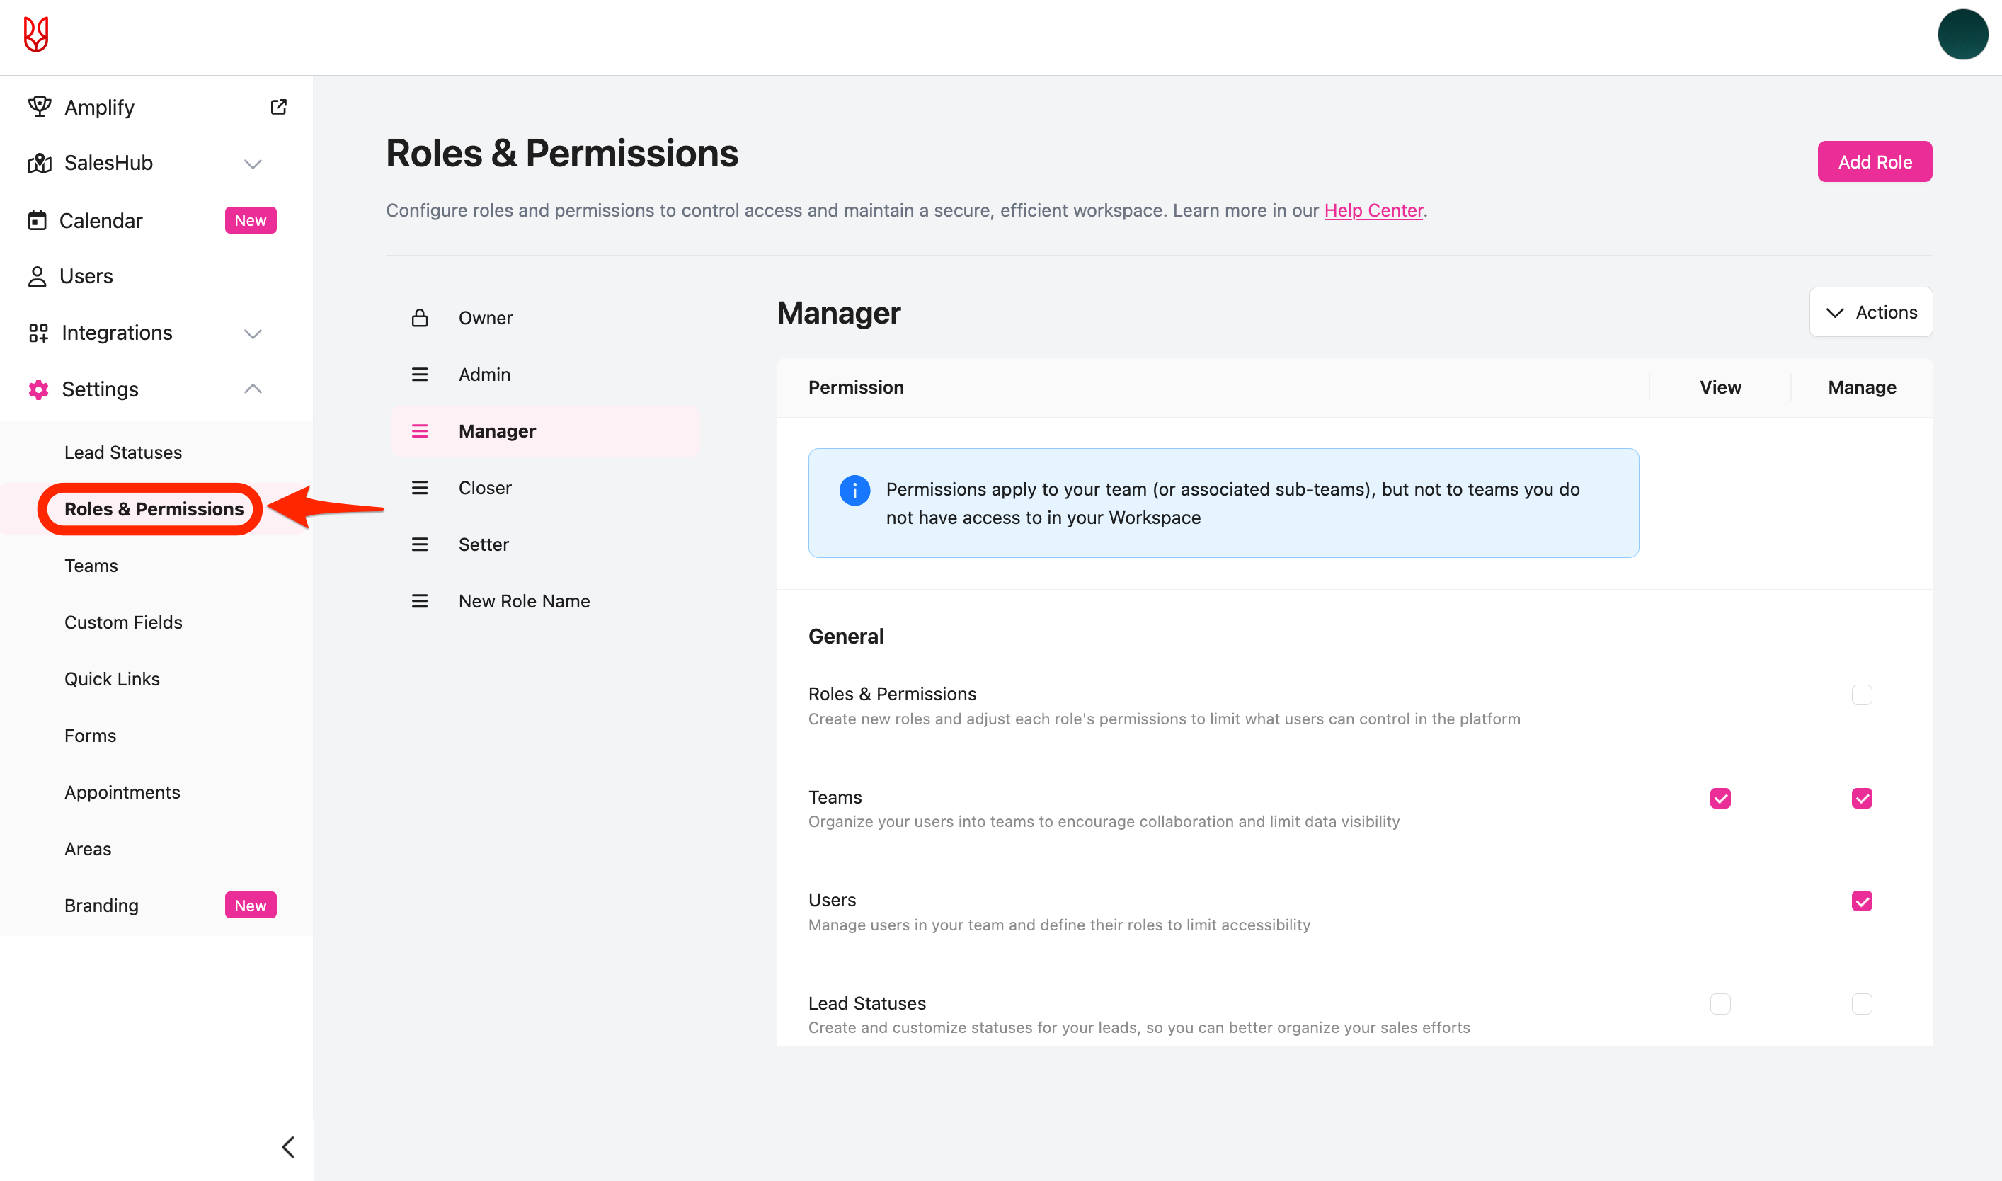Image resolution: width=2002 pixels, height=1181 pixels.
Task: Open the Help Center link
Action: [x=1373, y=210]
